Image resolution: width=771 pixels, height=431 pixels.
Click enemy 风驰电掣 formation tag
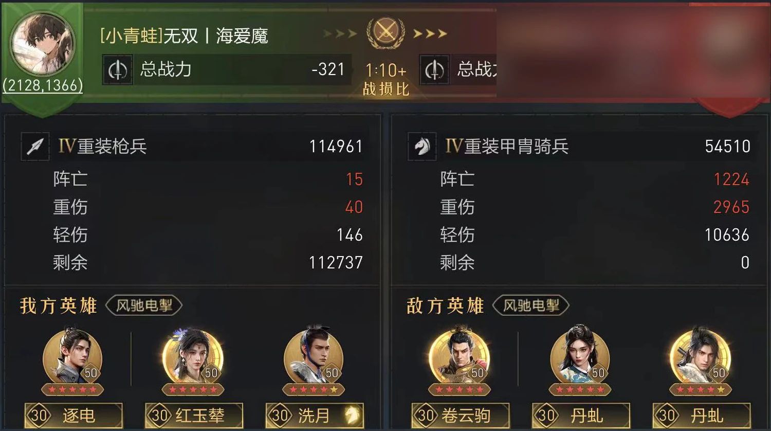click(x=531, y=306)
